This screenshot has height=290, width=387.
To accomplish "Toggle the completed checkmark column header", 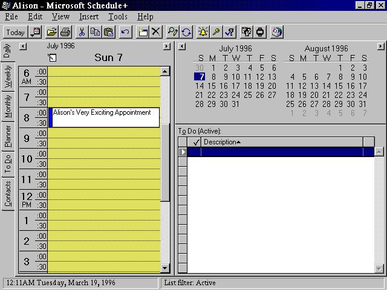I will click(x=196, y=142).
